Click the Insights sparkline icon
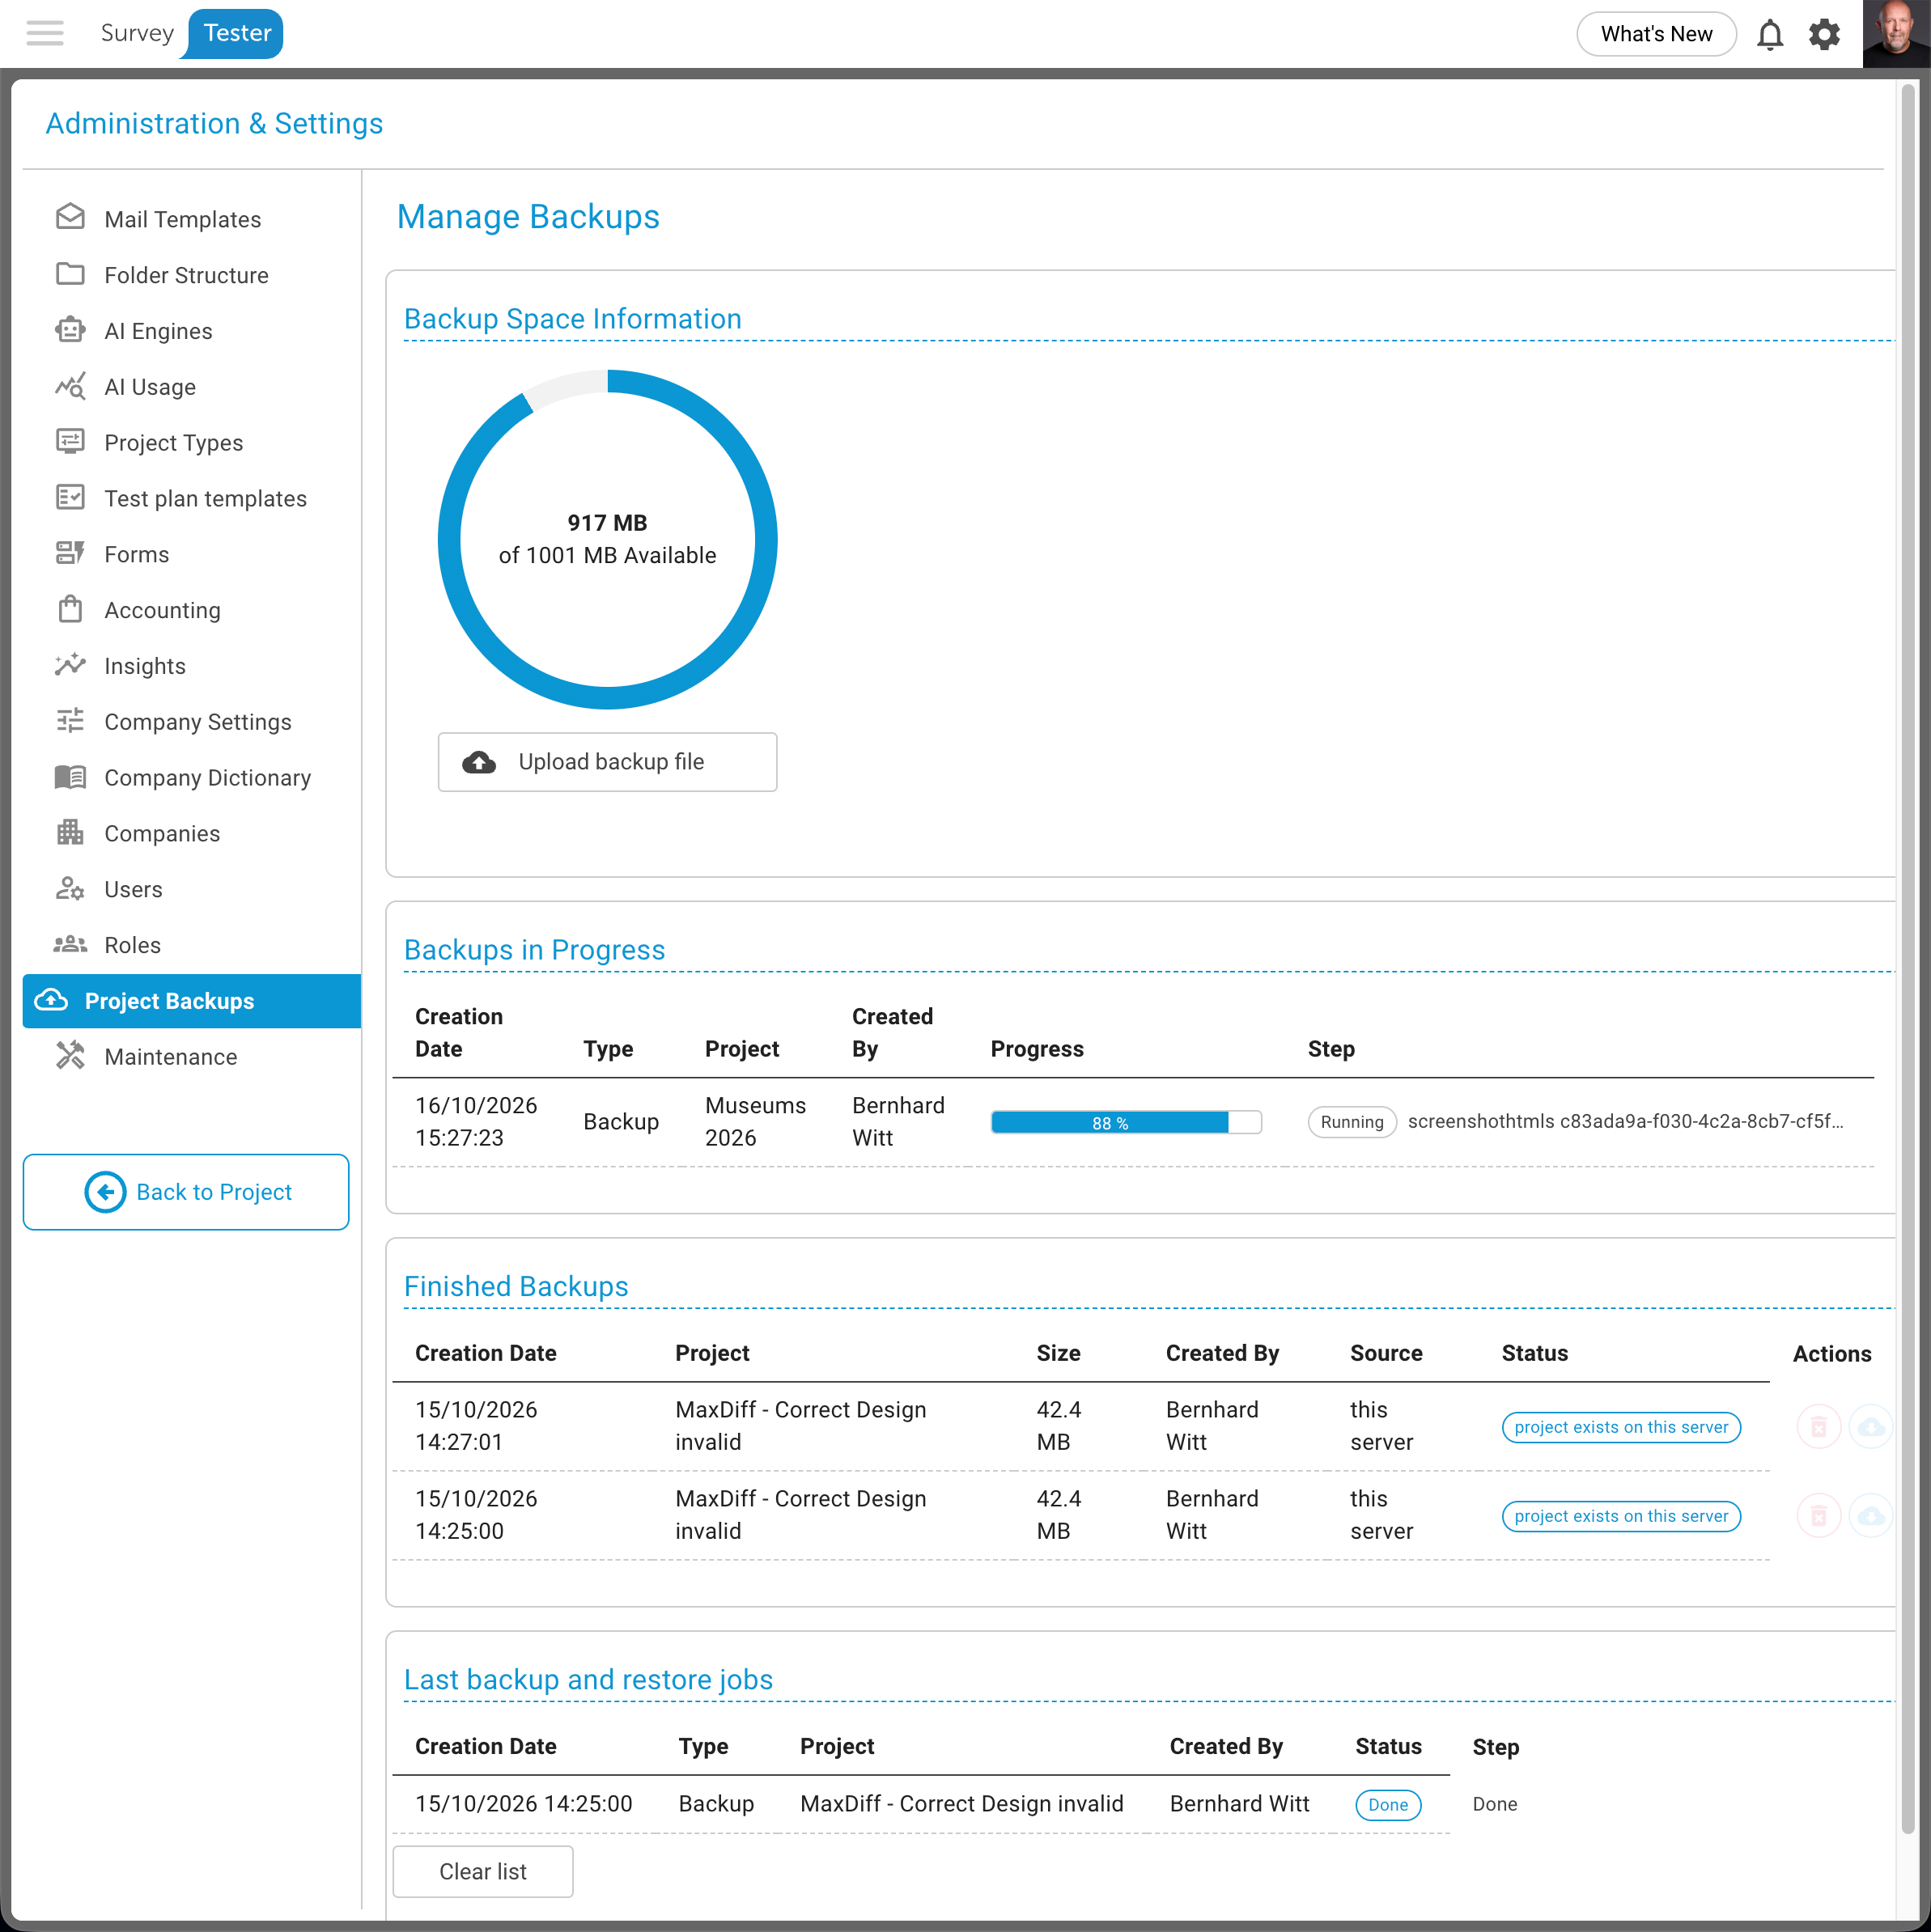The width and height of the screenshot is (1931, 1932). (x=70, y=664)
